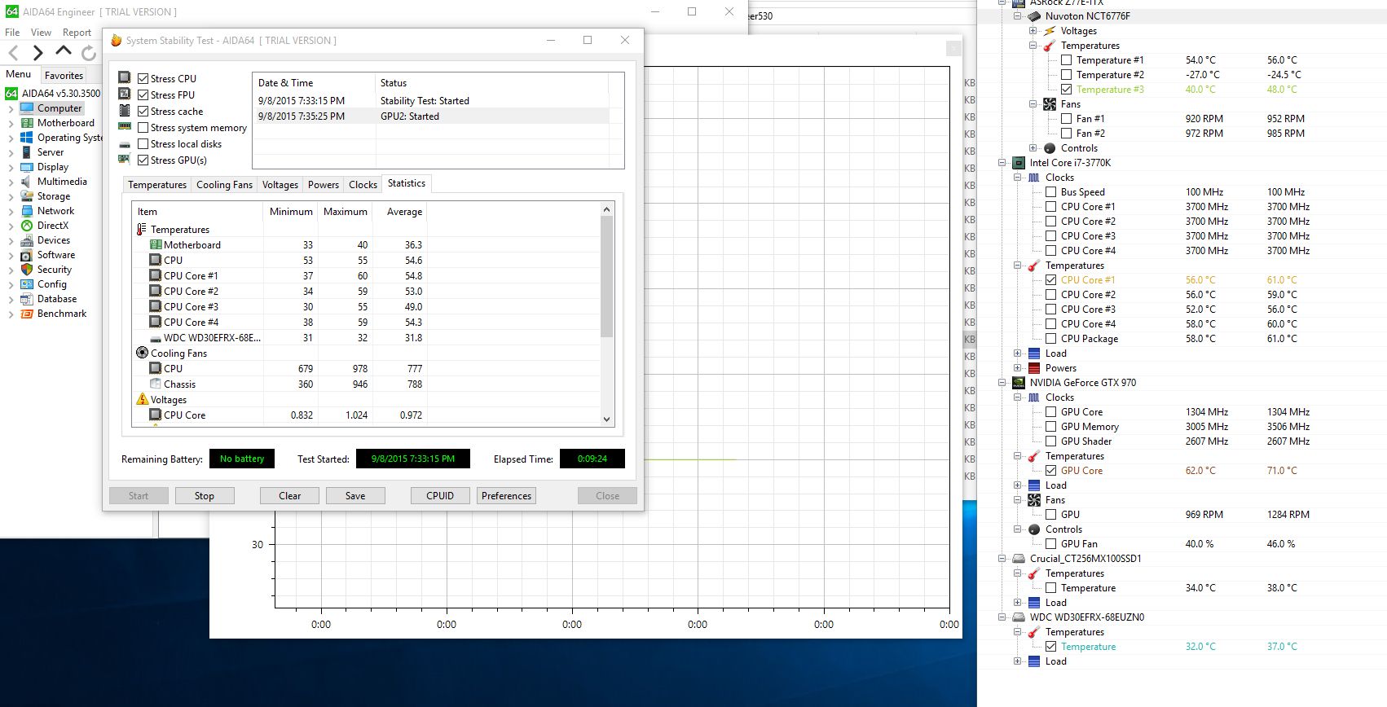Click the Save button

[355, 495]
